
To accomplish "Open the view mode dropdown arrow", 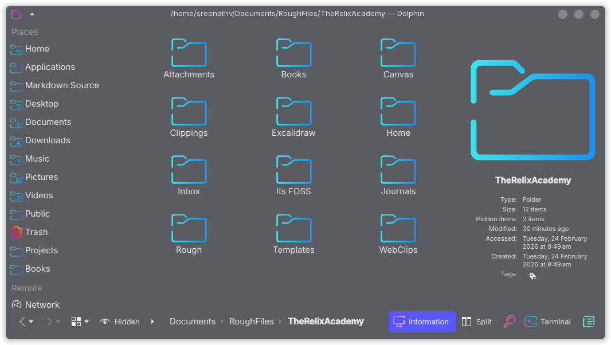I will 87,322.
